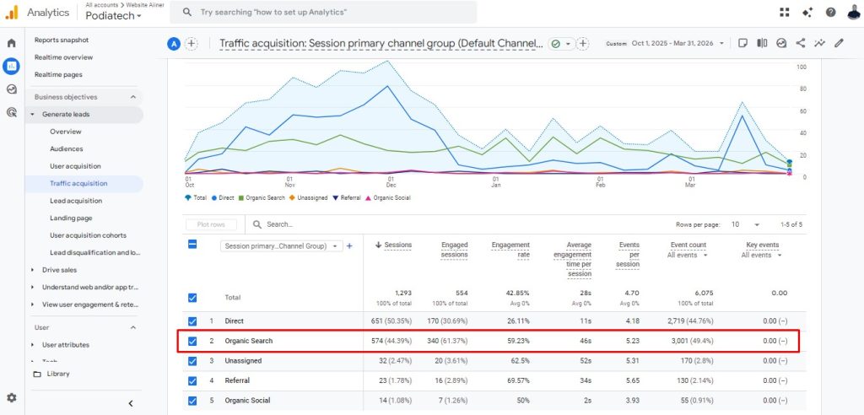This screenshot has width=864, height=415.
Task: Click the Library link
Action: click(x=57, y=374)
